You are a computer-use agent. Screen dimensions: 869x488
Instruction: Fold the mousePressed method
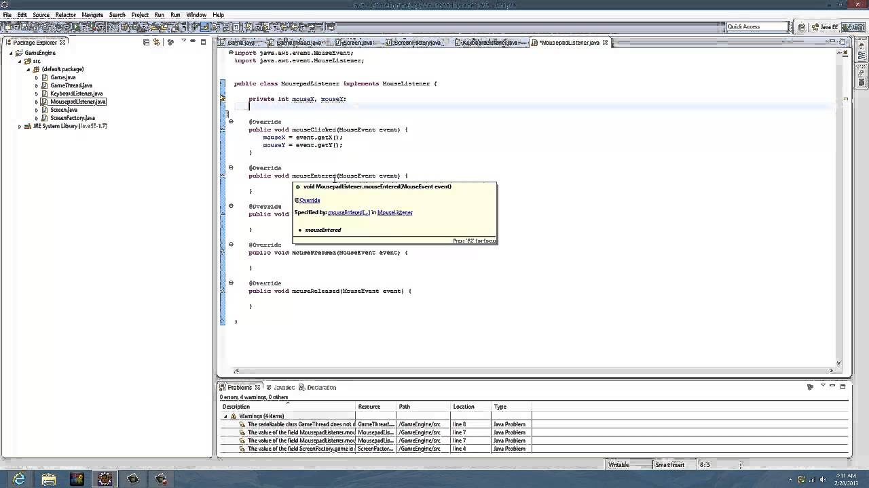point(231,245)
